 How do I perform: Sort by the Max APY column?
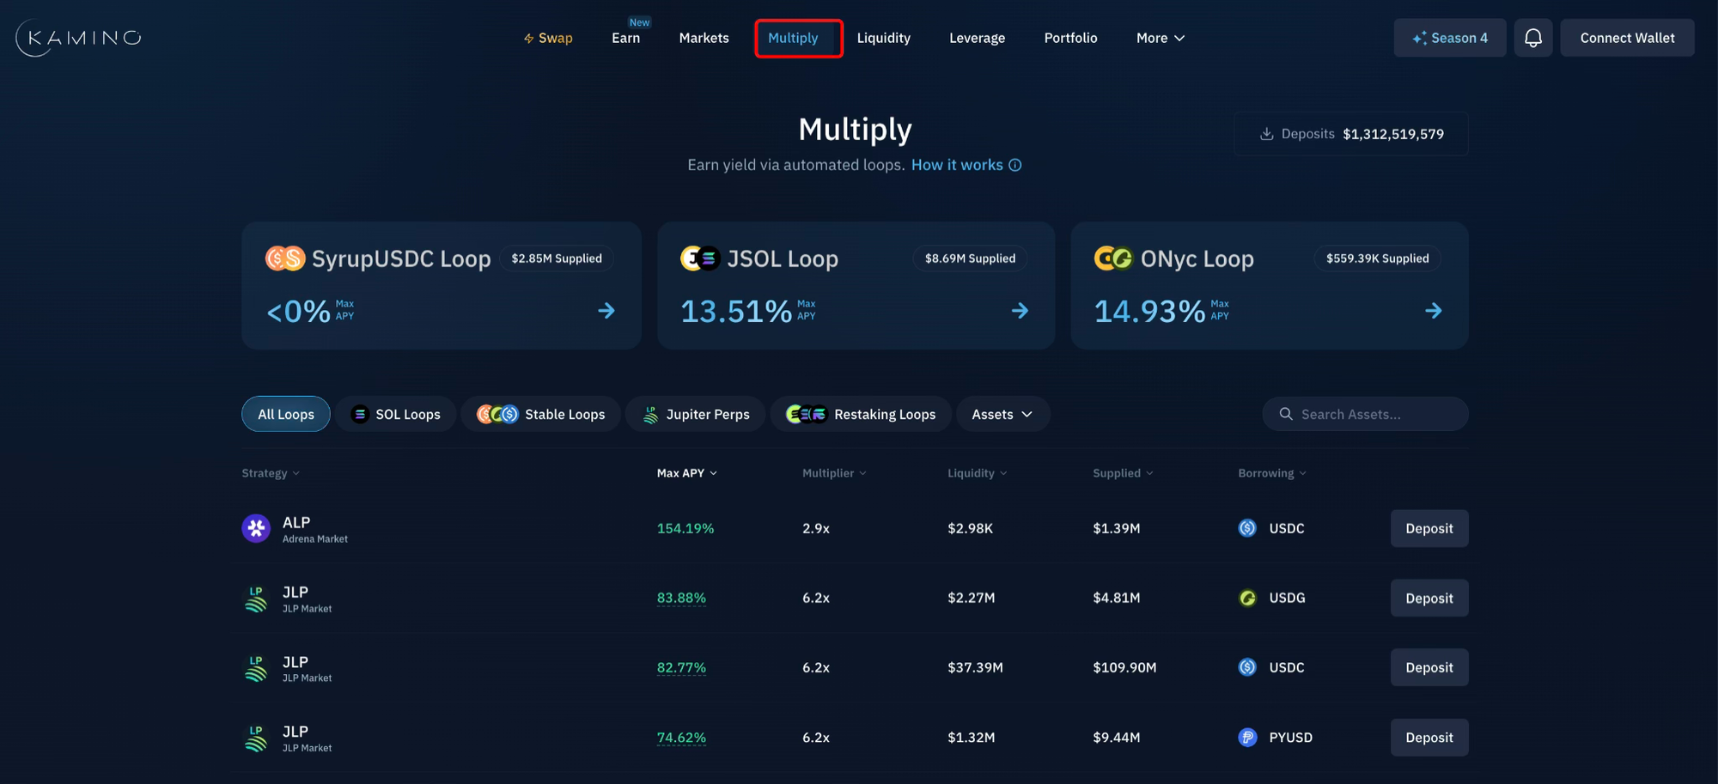(686, 473)
